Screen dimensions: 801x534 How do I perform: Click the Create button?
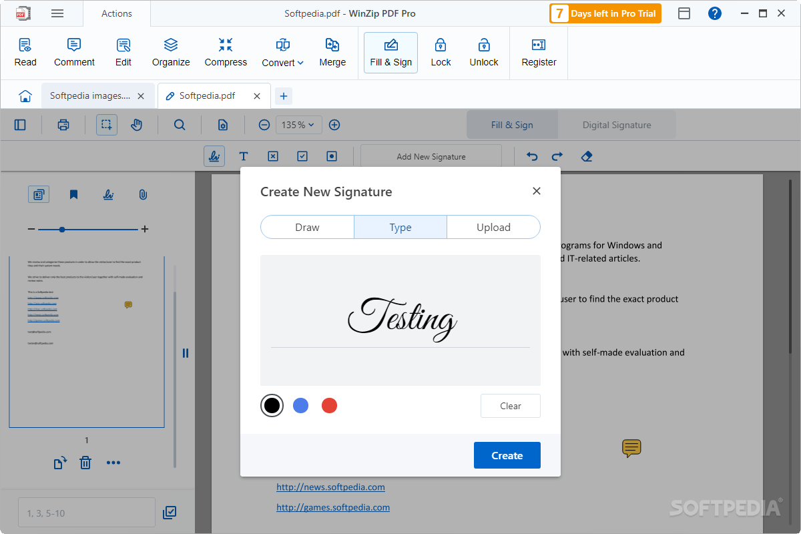[x=507, y=455]
